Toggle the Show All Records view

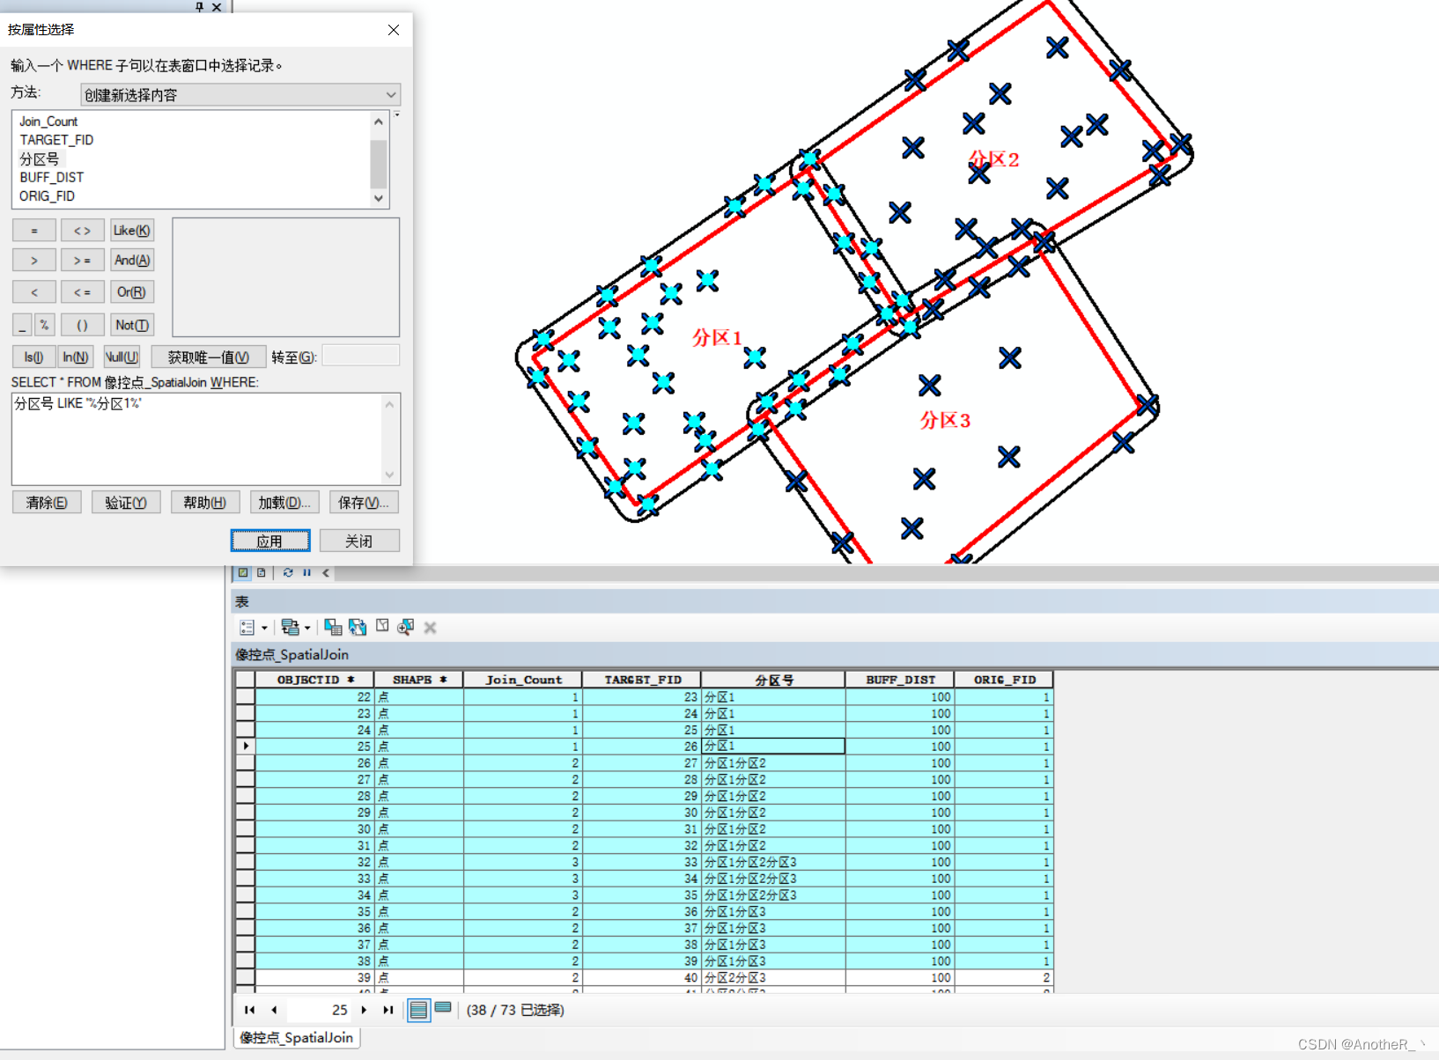click(x=417, y=1010)
